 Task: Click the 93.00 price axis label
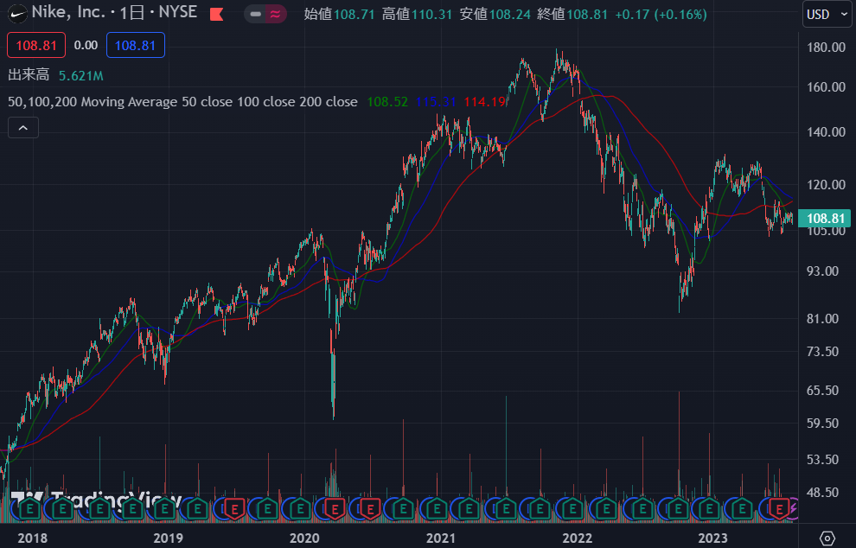coord(822,271)
